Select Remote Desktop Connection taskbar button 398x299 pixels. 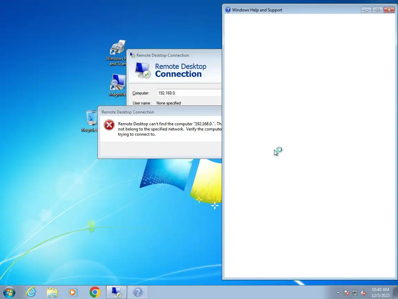pyautogui.click(x=116, y=292)
